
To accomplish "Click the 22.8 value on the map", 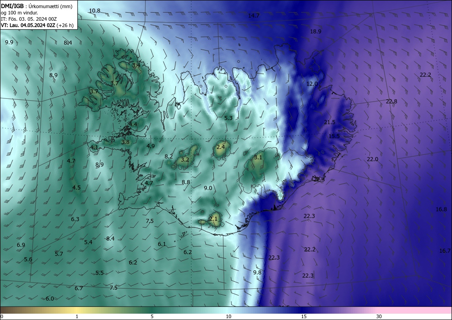I will (x=391, y=101).
